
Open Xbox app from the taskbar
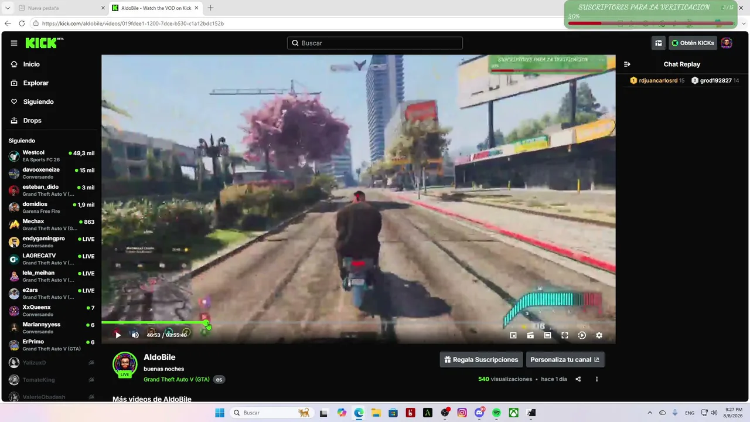coord(513,413)
